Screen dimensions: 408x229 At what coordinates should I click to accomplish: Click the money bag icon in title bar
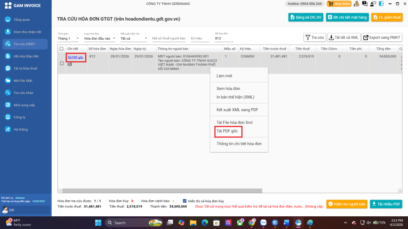click(x=357, y=4)
